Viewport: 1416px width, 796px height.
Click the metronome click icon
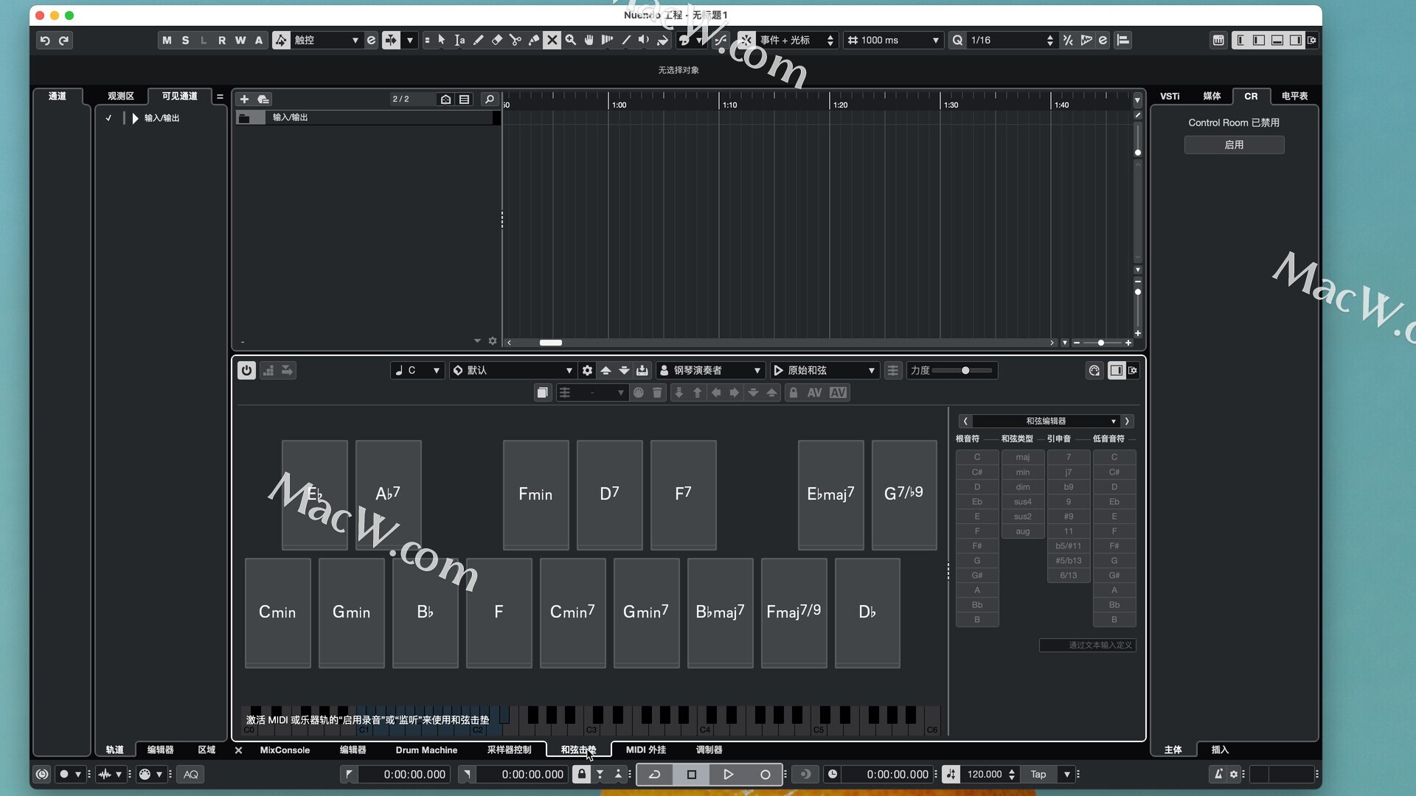pyautogui.click(x=1218, y=774)
